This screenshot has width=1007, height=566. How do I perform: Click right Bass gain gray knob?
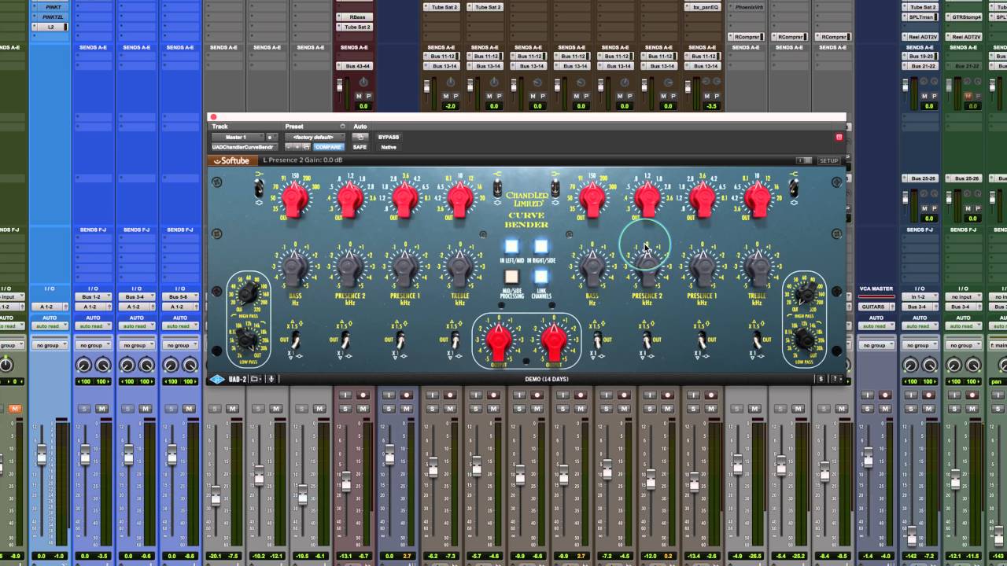tap(592, 269)
